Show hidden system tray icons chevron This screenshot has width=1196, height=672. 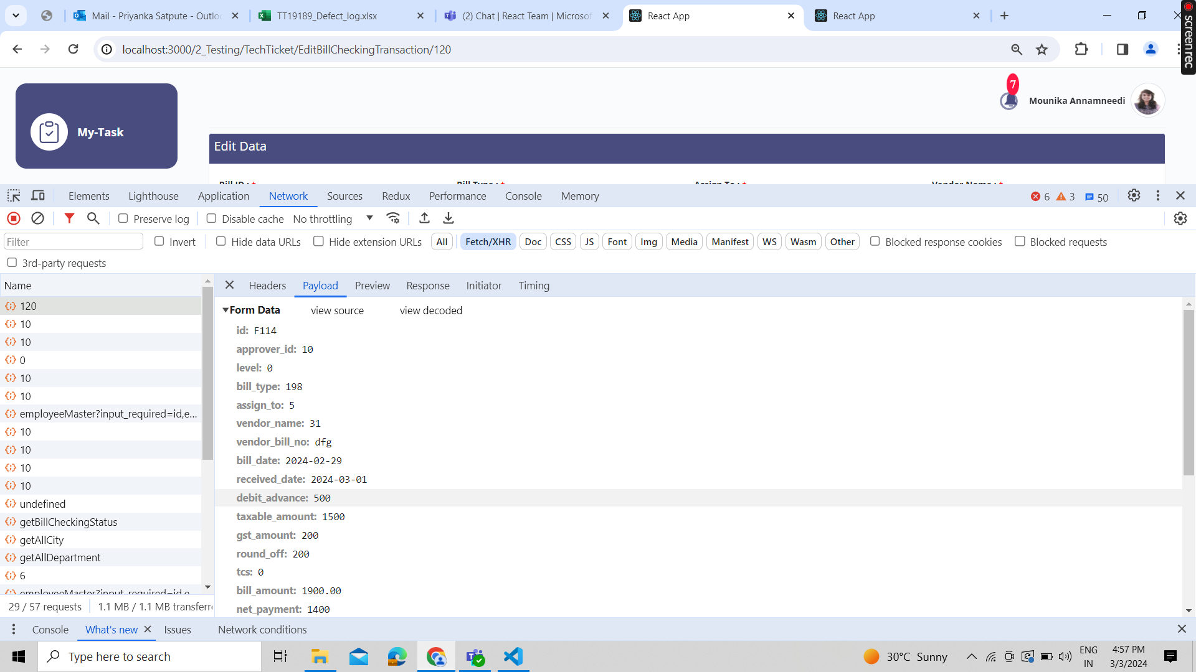pos(971,656)
